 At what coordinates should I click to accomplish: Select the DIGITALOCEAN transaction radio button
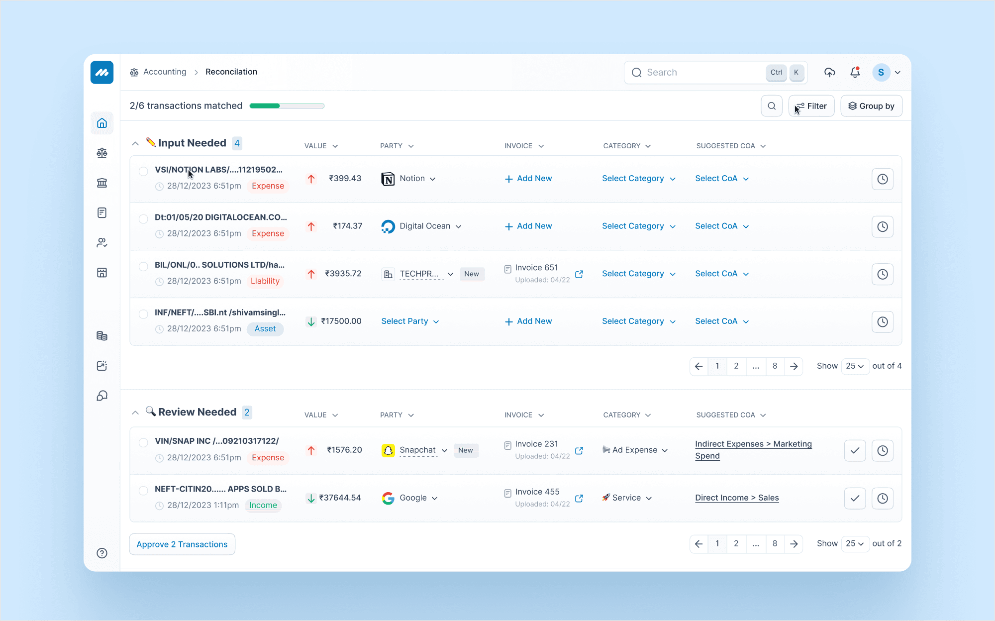(143, 219)
